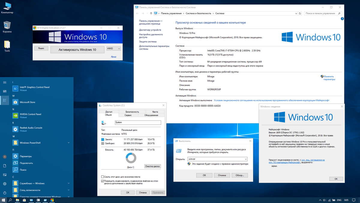Click the Start menu hamburger expand icon
360x203 pixels.
4,82
